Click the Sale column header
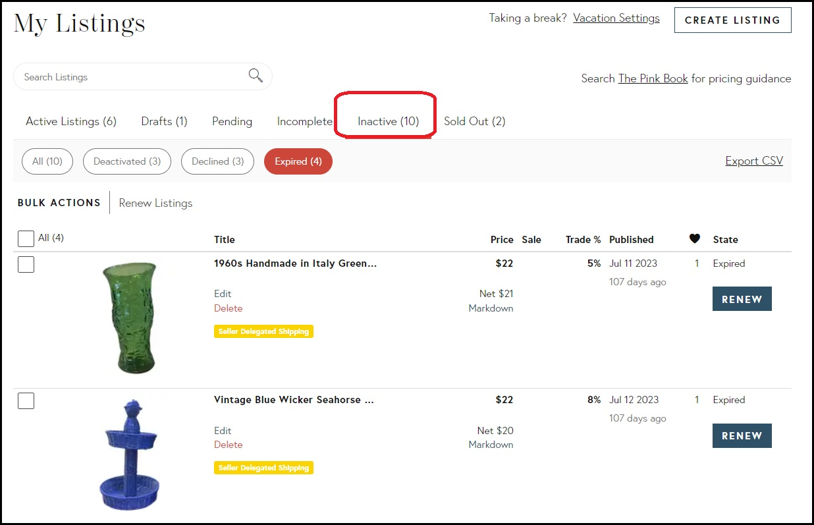 tap(531, 240)
